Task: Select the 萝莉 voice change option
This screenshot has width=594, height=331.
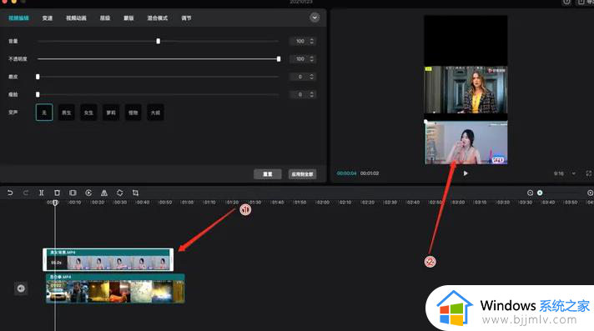Action: (x=111, y=113)
